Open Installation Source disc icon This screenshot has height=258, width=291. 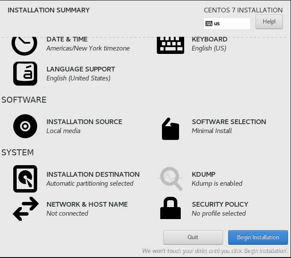point(25,126)
